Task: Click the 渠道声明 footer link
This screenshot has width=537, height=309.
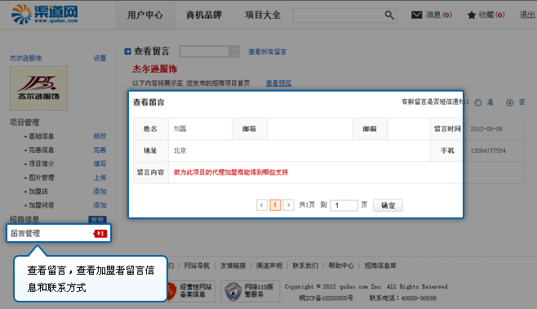Action: click(x=269, y=266)
